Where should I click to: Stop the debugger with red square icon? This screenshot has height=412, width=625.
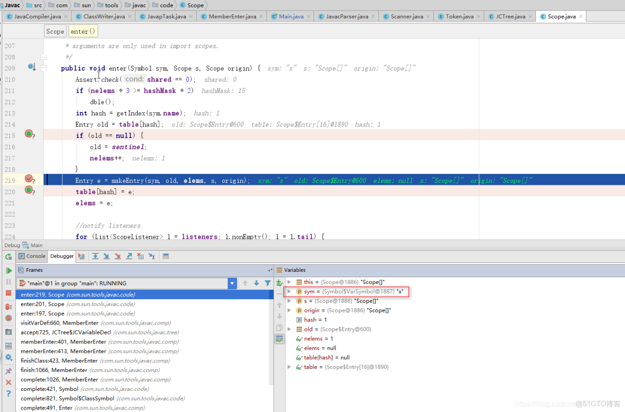(x=8, y=294)
